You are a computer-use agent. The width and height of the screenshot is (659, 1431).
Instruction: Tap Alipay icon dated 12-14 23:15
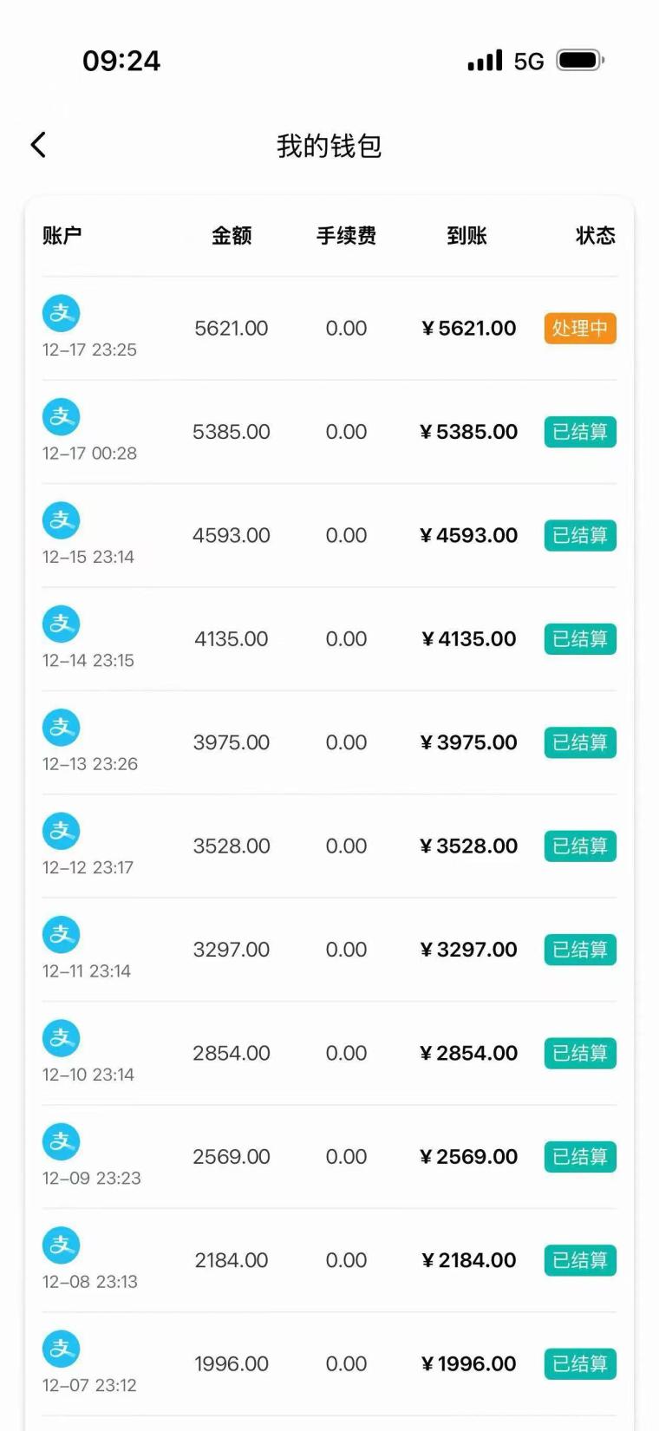[x=62, y=624]
